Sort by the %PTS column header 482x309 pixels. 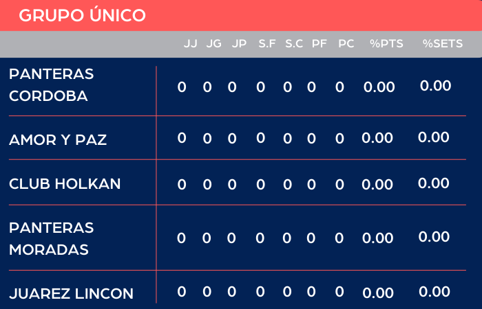click(386, 44)
